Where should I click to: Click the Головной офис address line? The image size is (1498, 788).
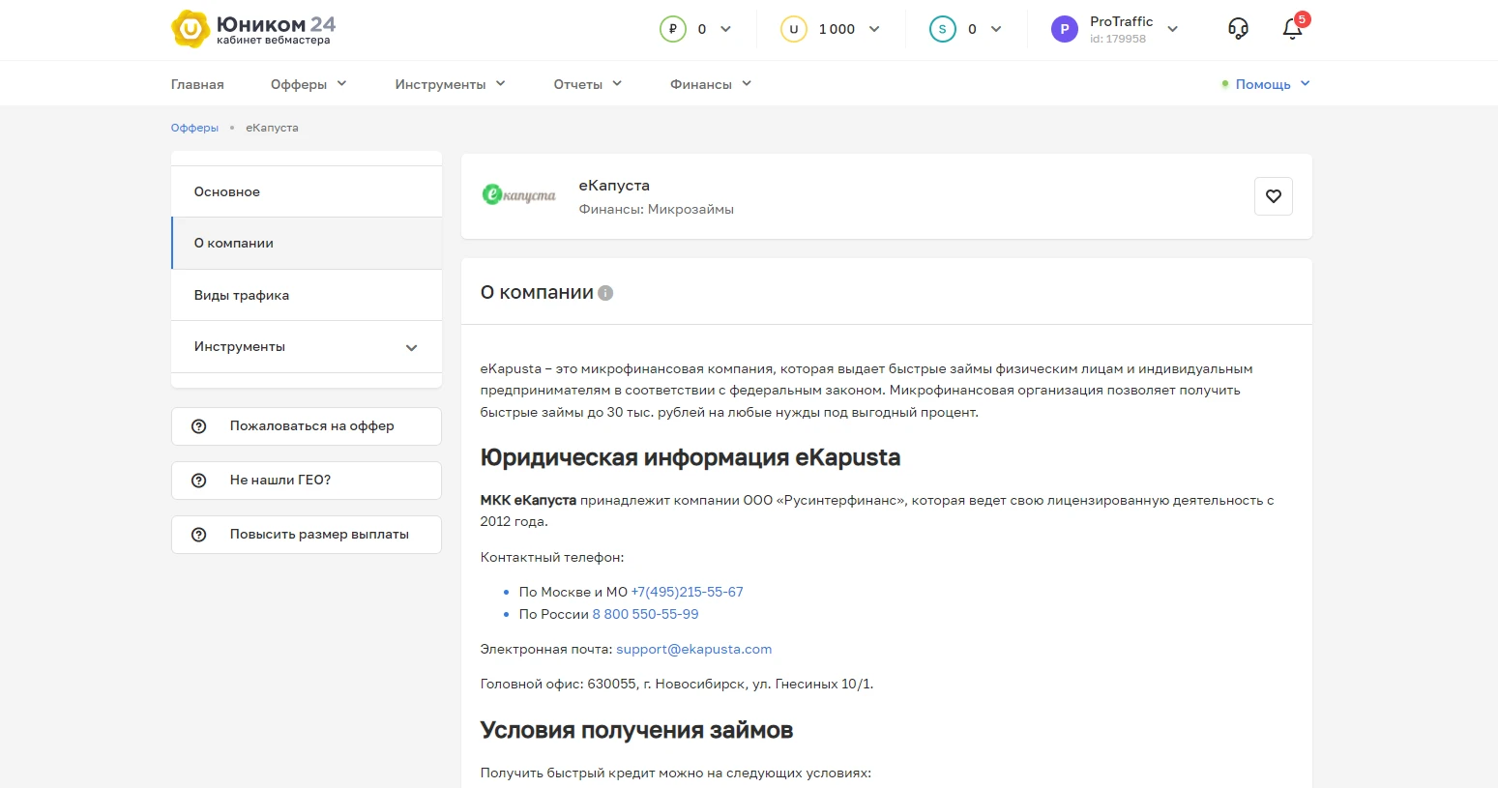677,684
